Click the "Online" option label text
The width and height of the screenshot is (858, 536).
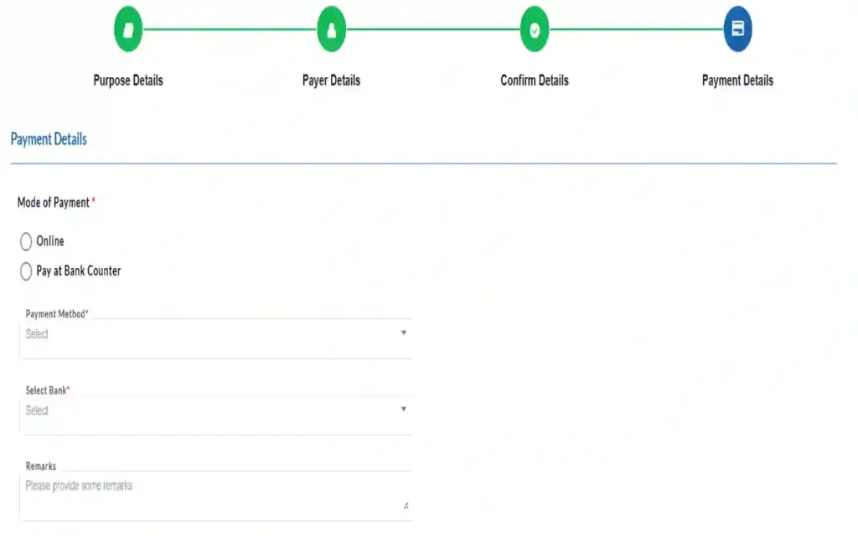[x=50, y=241]
